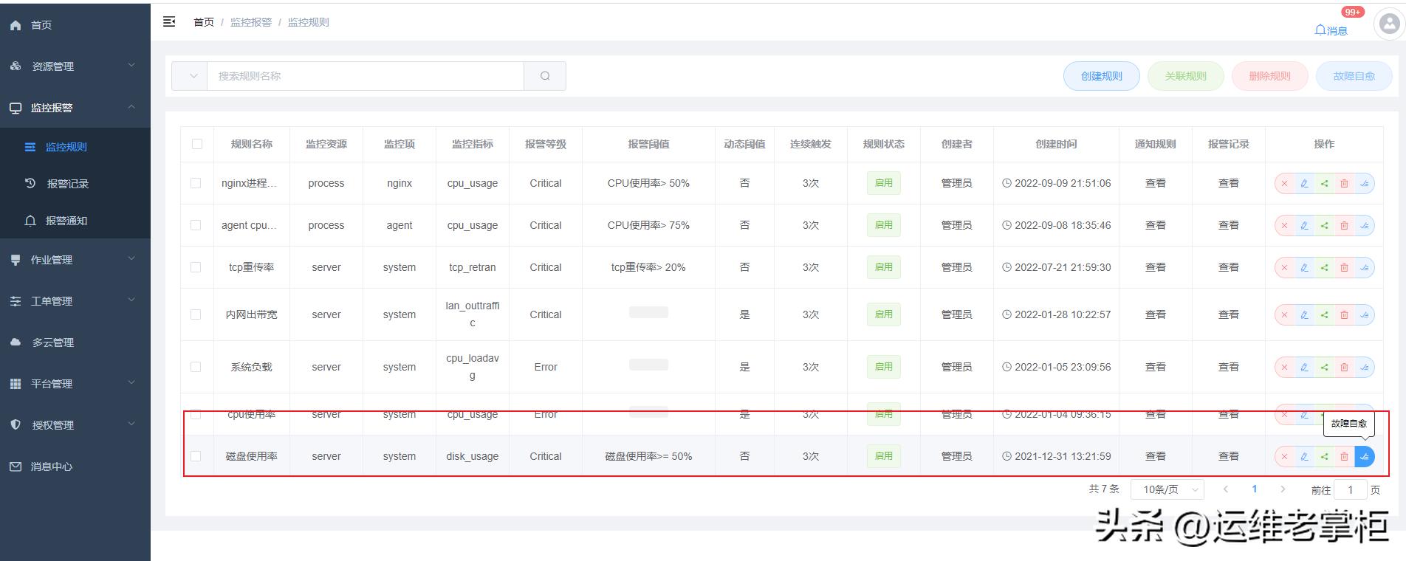Click share icon for 系统负载 rule
This screenshot has height=561, width=1406.
(x=1324, y=367)
